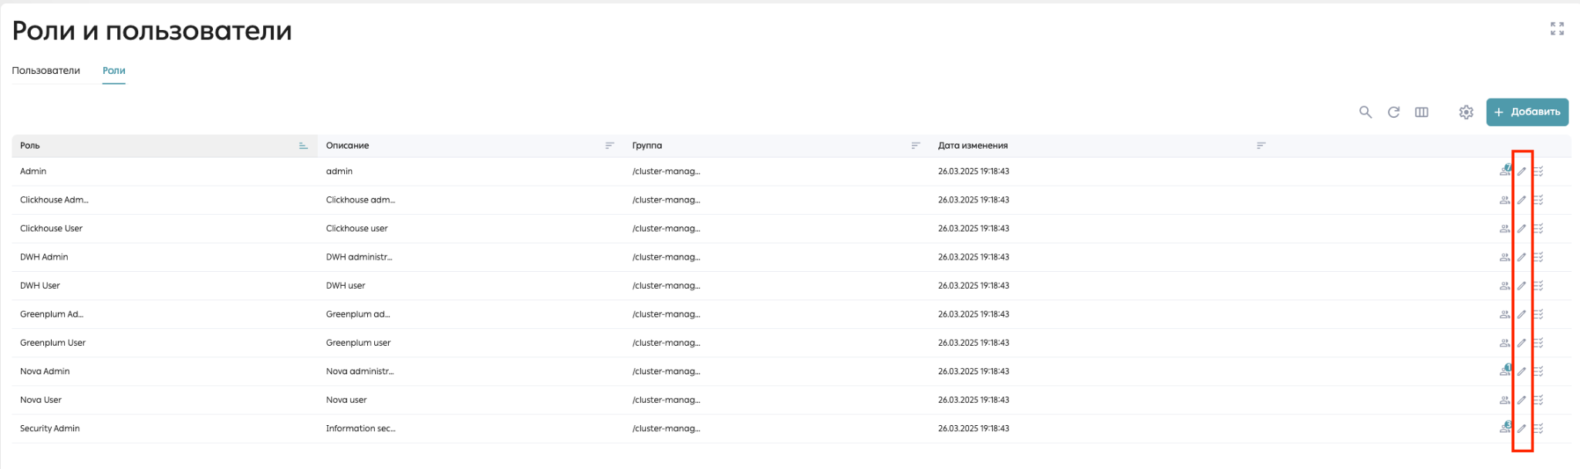Select the Greenplum User row

point(791,343)
